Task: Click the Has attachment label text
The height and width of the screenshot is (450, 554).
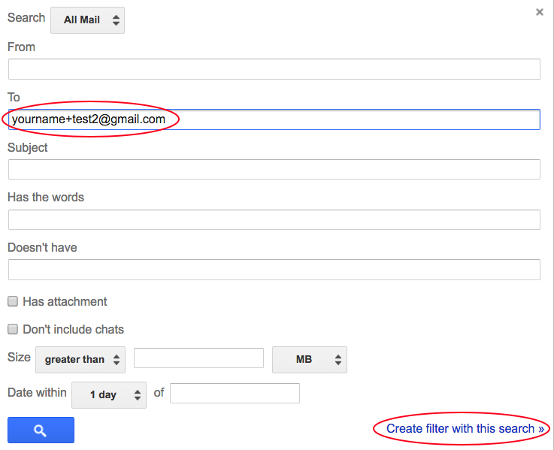Action: pos(65,302)
